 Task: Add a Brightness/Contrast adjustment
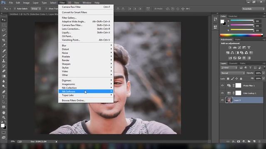[x=230, y=48]
